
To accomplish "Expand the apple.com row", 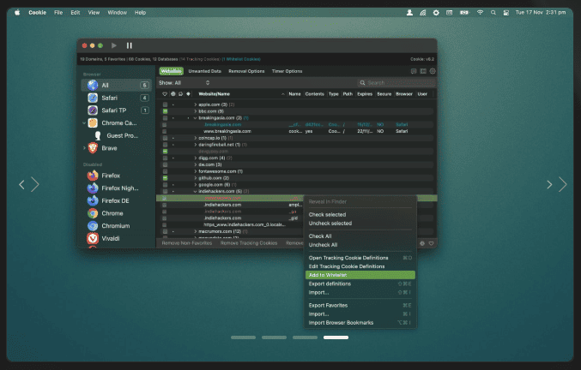I will tap(196, 104).
